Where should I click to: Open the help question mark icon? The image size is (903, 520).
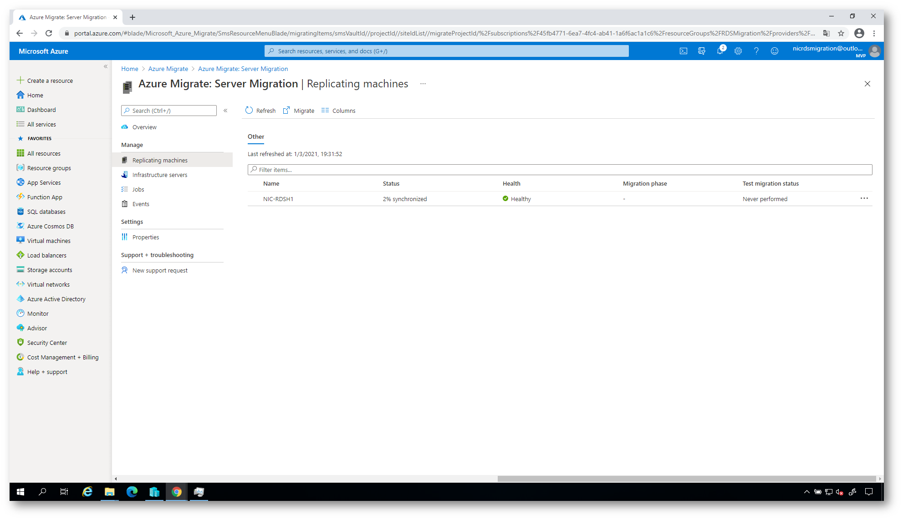click(x=756, y=51)
